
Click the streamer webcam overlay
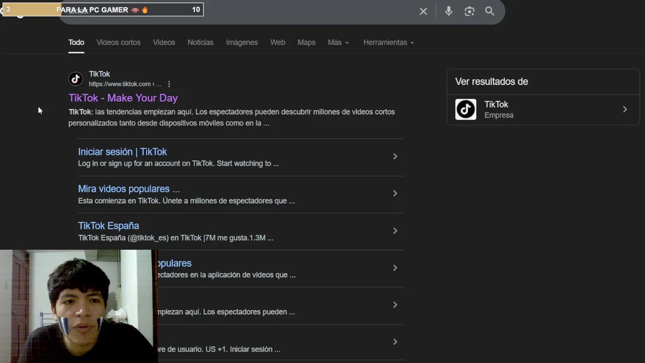click(x=79, y=307)
